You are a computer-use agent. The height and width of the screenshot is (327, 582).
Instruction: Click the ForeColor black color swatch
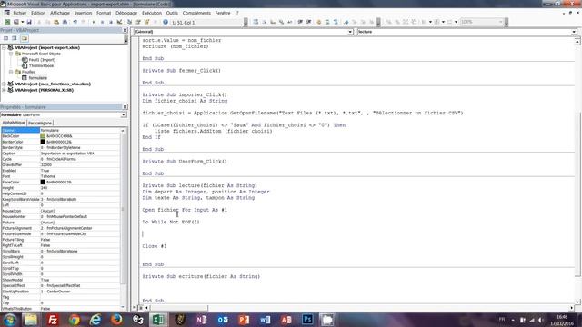tap(43, 182)
